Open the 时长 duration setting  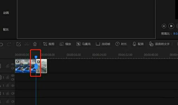point(121,44)
